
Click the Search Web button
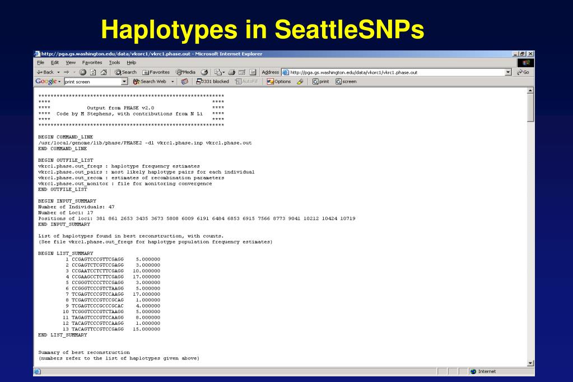tap(150, 82)
